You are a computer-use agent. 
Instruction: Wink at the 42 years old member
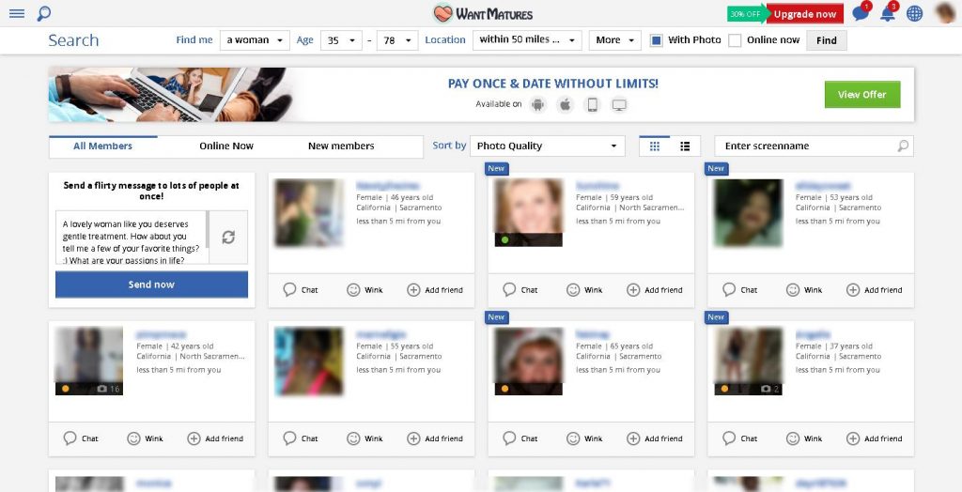pyautogui.click(x=145, y=438)
